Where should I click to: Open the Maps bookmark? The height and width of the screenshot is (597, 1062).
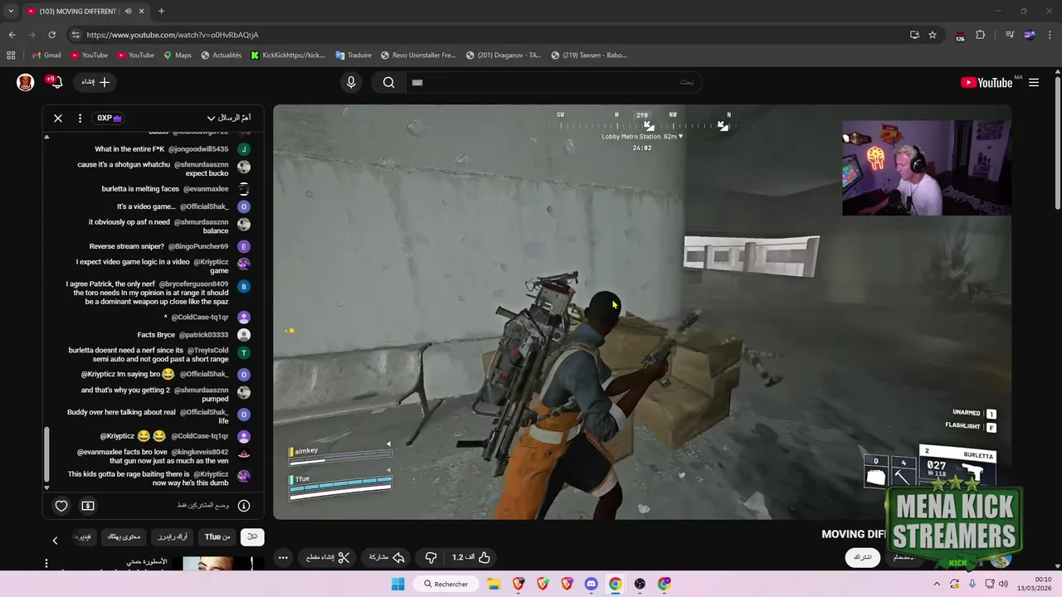[178, 56]
